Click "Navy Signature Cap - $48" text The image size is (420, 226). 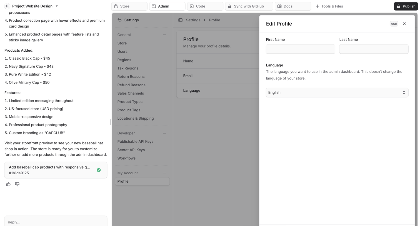pyautogui.click(x=31, y=66)
